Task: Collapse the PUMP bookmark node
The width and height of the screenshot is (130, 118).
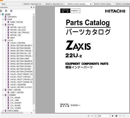Action: pyautogui.click(x=3, y=19)
